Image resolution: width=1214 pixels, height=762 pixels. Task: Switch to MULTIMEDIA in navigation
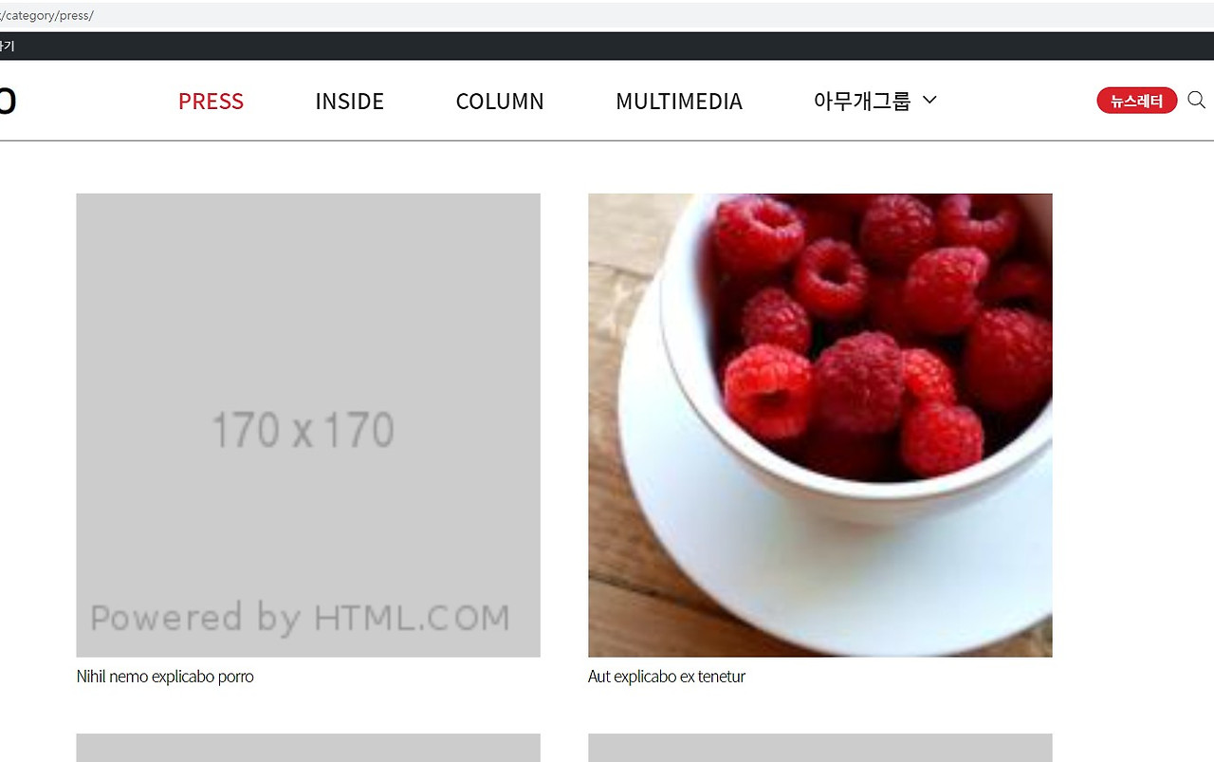(679, 102)
